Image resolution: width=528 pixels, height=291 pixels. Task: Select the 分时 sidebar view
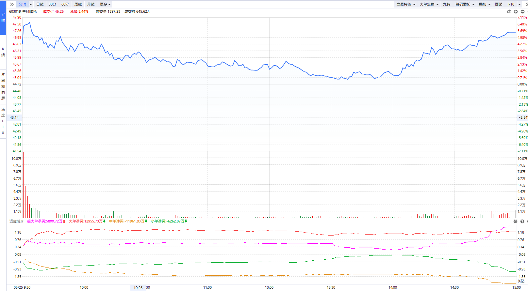(3, 18)
